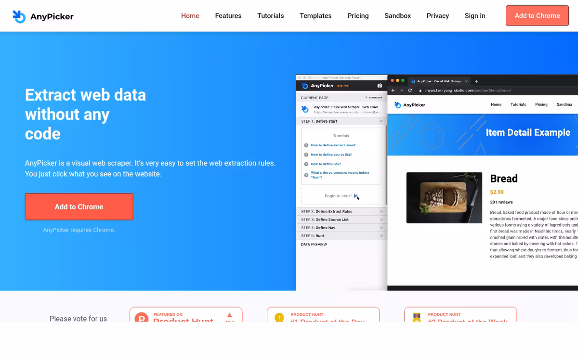Click the demo browser forward arrow

[x=402, y=90]
